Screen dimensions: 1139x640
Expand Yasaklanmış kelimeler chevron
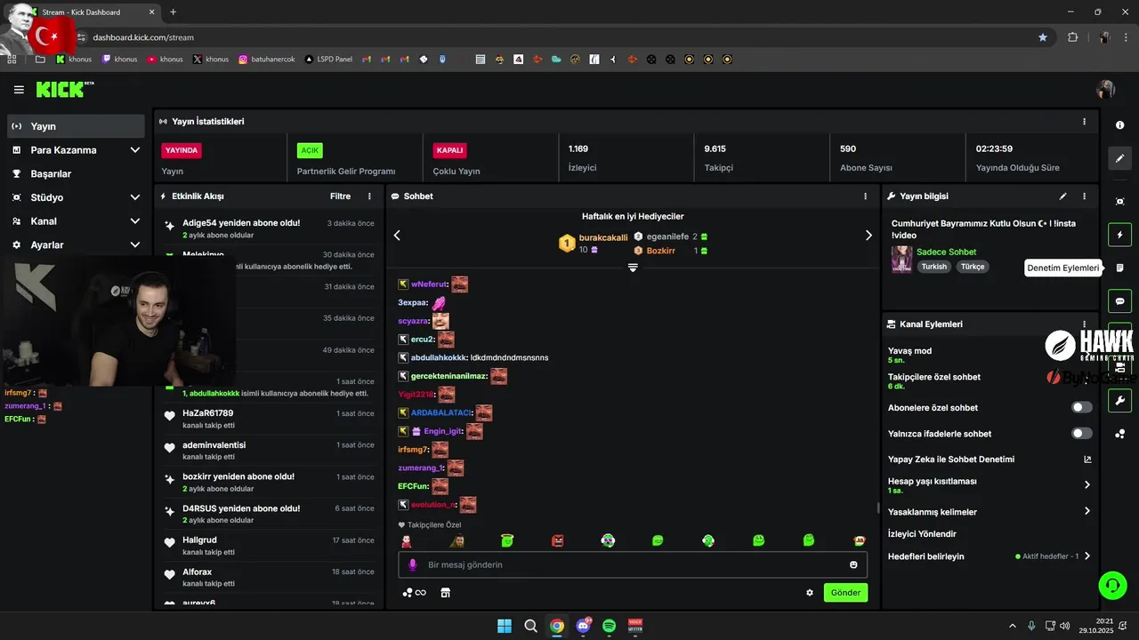pos(1086,511)
